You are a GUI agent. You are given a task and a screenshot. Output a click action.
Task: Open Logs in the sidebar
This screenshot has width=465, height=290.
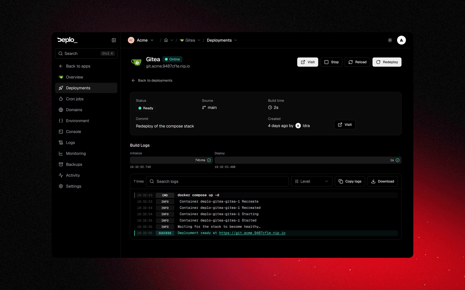tap(86, 143)
